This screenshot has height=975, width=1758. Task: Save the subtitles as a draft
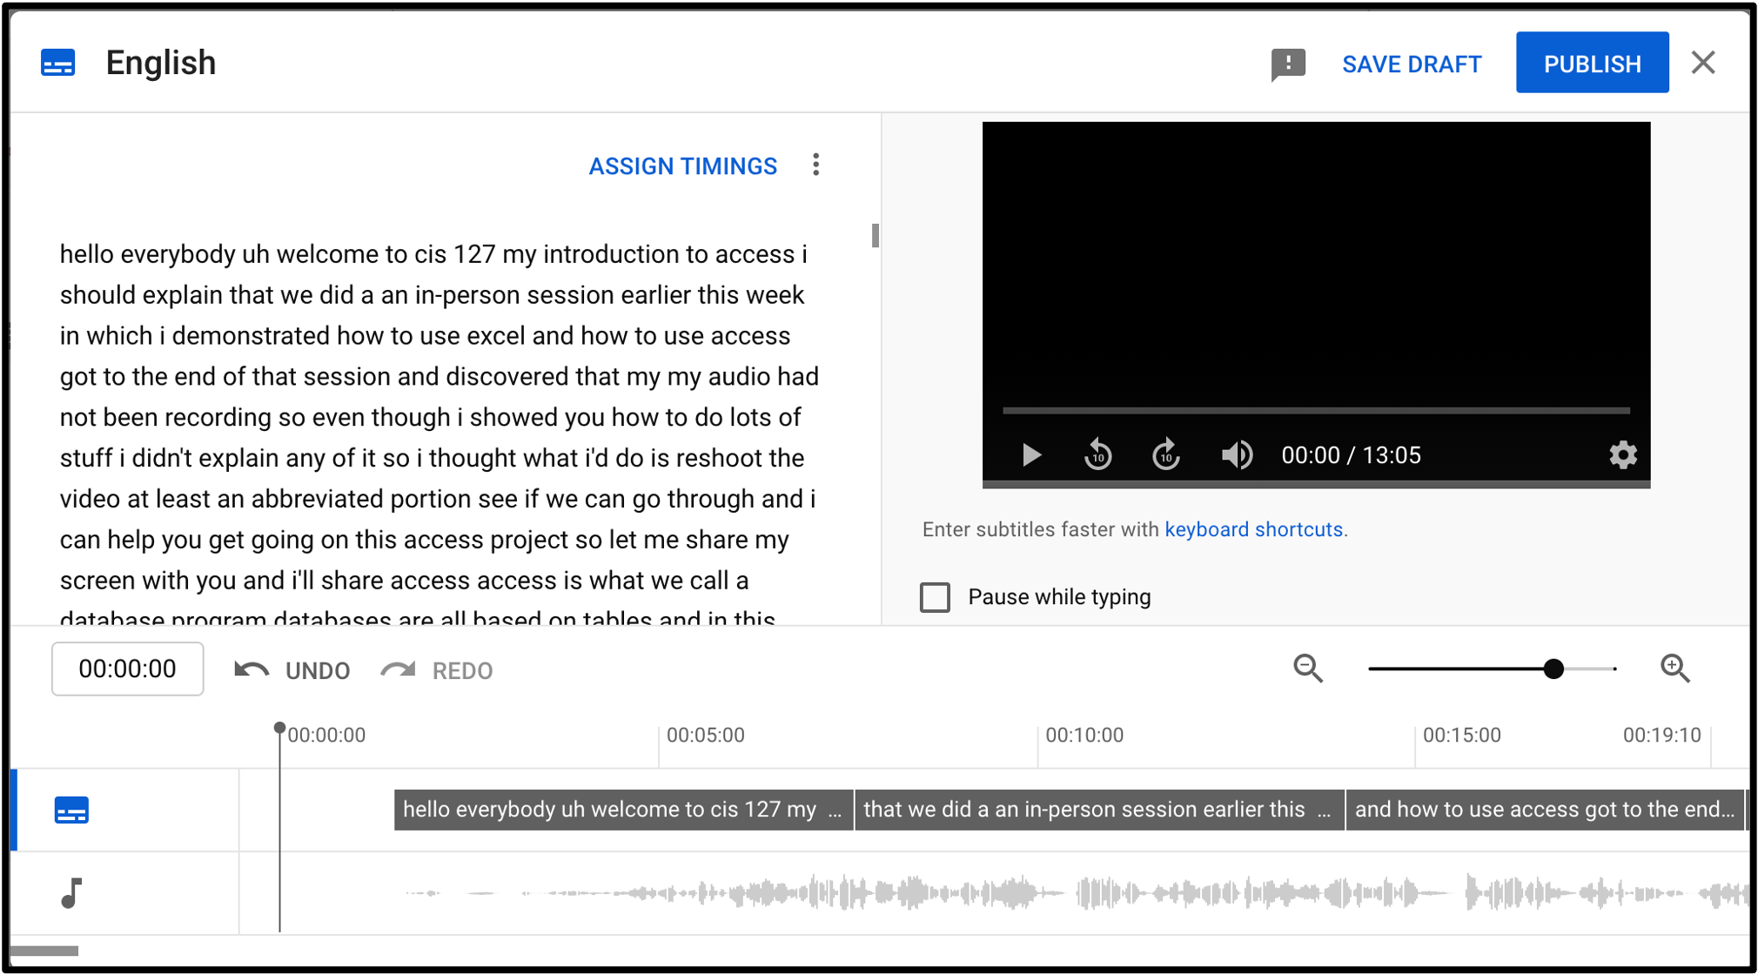tap(1412, 64)
